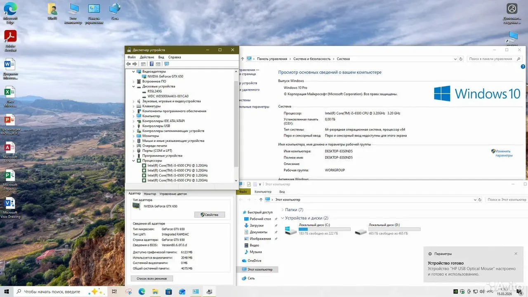
Task: Select the Word document desktop icon
Action: [10, 68]
